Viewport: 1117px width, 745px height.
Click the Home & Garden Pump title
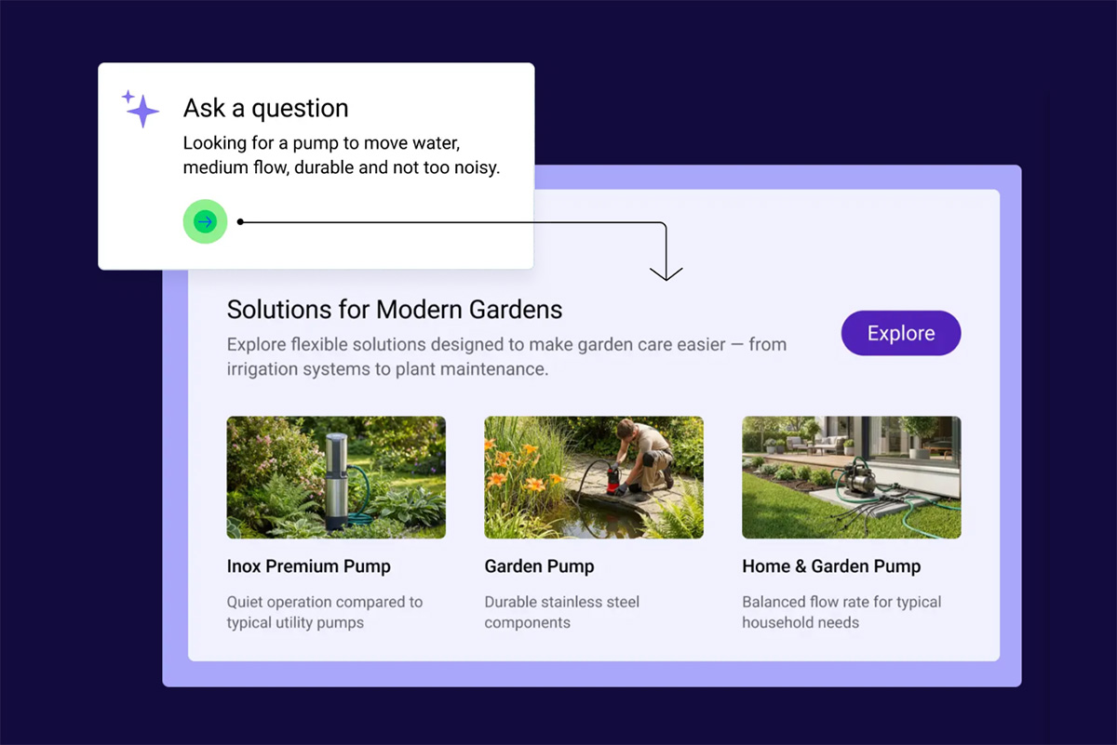click(x=831, y=565)
